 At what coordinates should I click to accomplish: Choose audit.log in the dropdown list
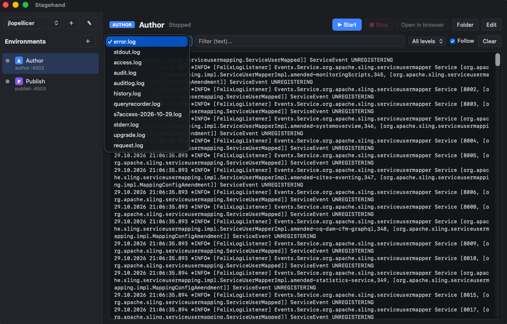(x=147, y=73)
